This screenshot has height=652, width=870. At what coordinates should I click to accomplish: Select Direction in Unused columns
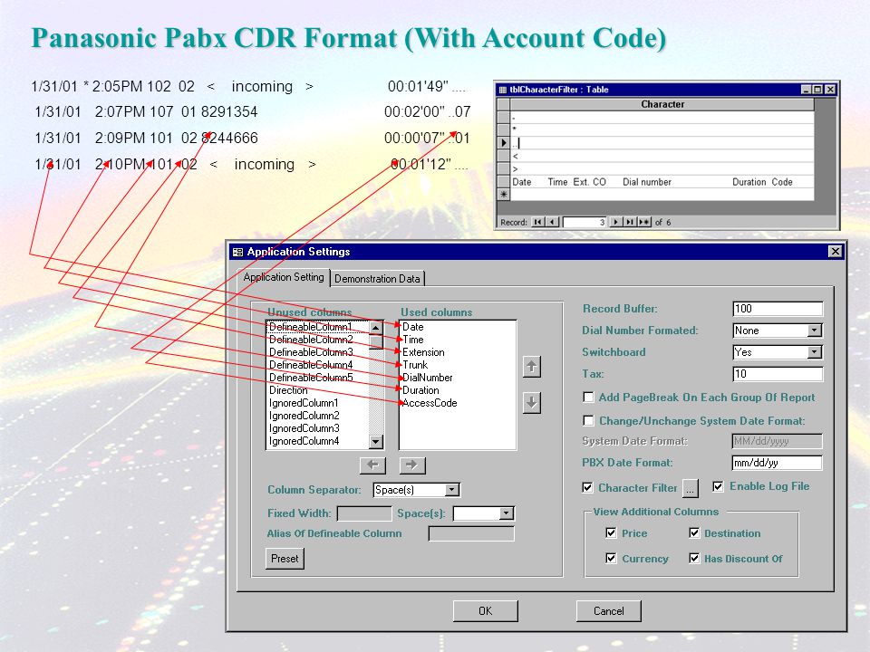click(317, 390)
